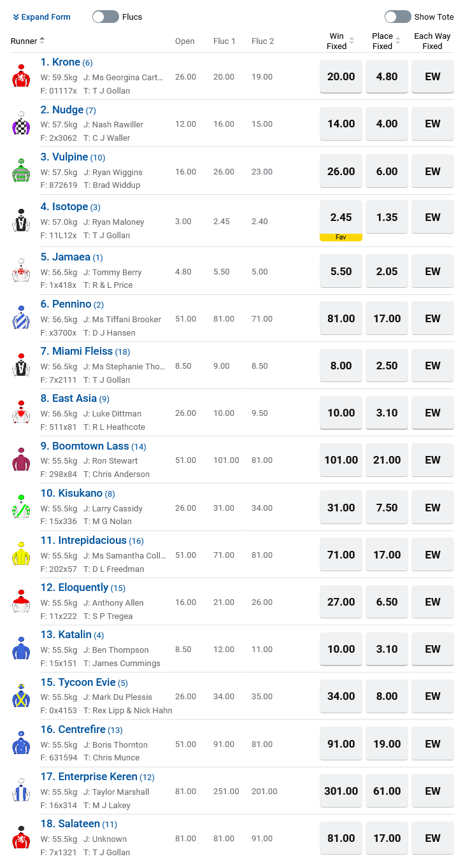Enable the Show Tote switch
463x861 pixels.
(x=397, y=17)
